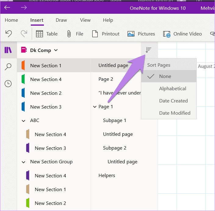Click the pink Dk Comp notebook icon
This screenshot has height=211, width=215.
click(24, 50)
